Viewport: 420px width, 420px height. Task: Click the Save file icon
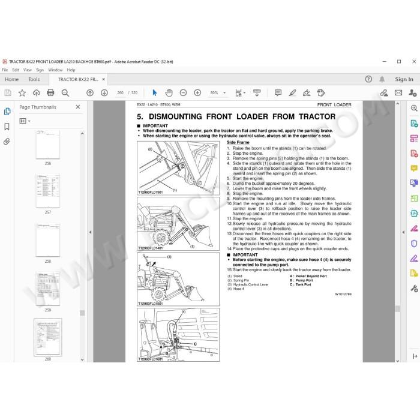[x=8, y=92]
